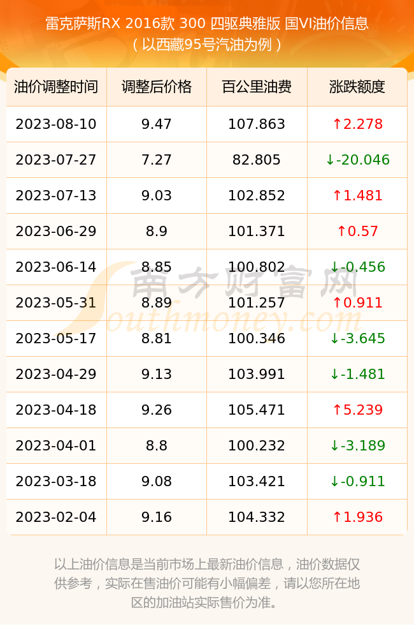
Task: Click the disclaimer text below the table
Action: tap(207, 584)
